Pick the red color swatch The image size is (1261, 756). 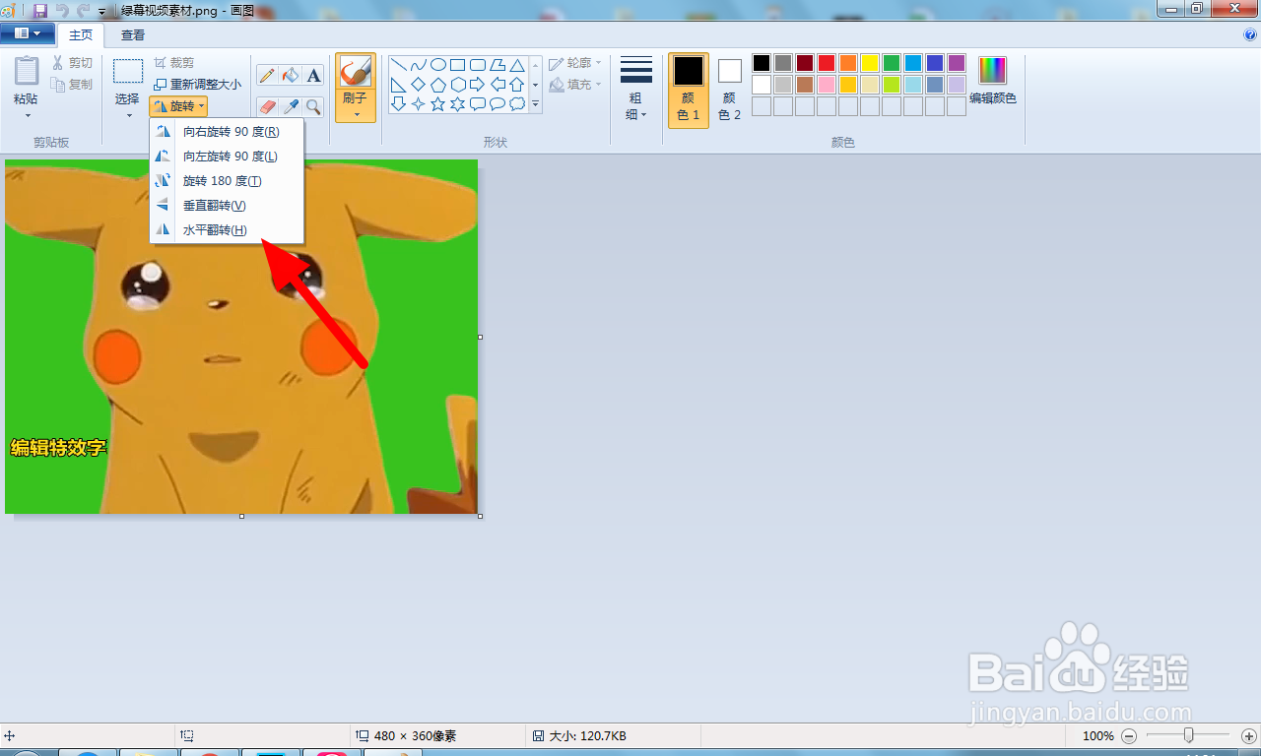point(827,63)
